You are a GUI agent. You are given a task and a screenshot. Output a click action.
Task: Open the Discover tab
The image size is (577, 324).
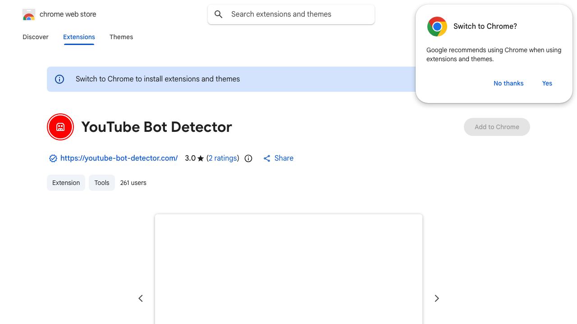[36, 37]
